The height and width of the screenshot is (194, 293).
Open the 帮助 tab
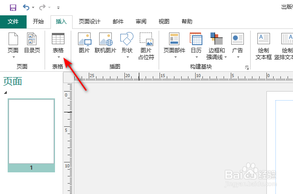coord(187,22)
